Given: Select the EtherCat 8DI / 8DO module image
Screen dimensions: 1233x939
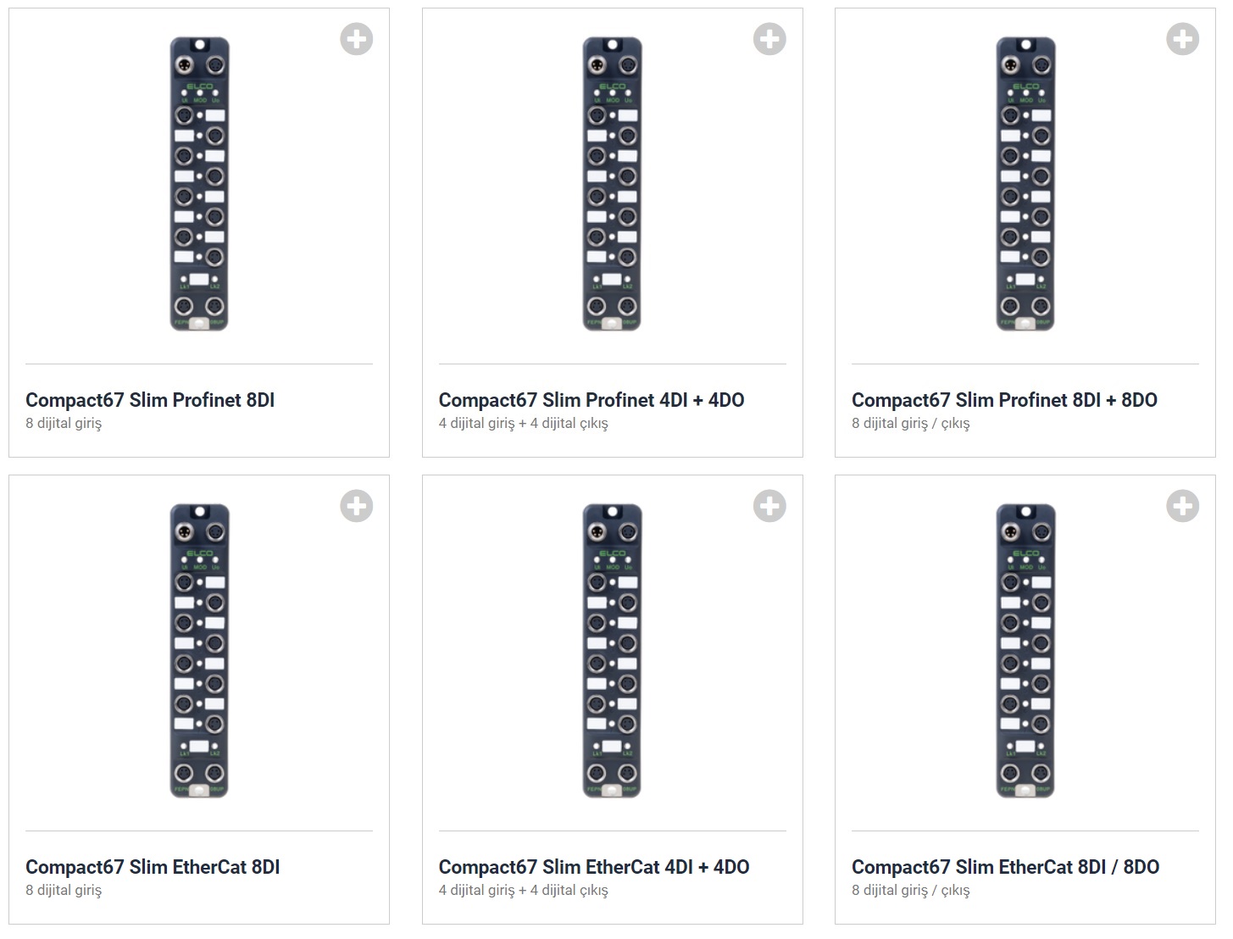Looking at the screenshot, I should point(1025,651).
